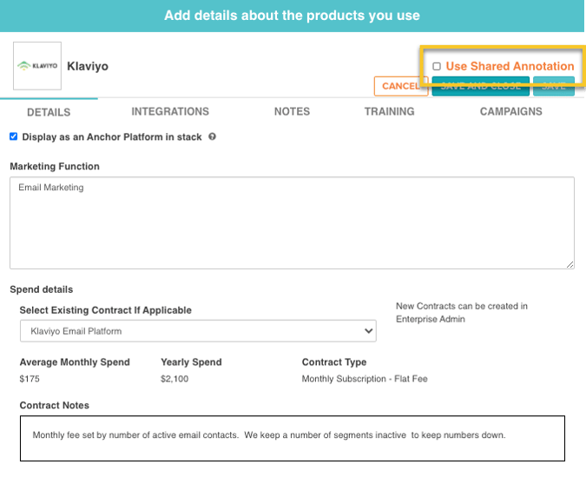Click the Cancel button

(x=401, y=86)
